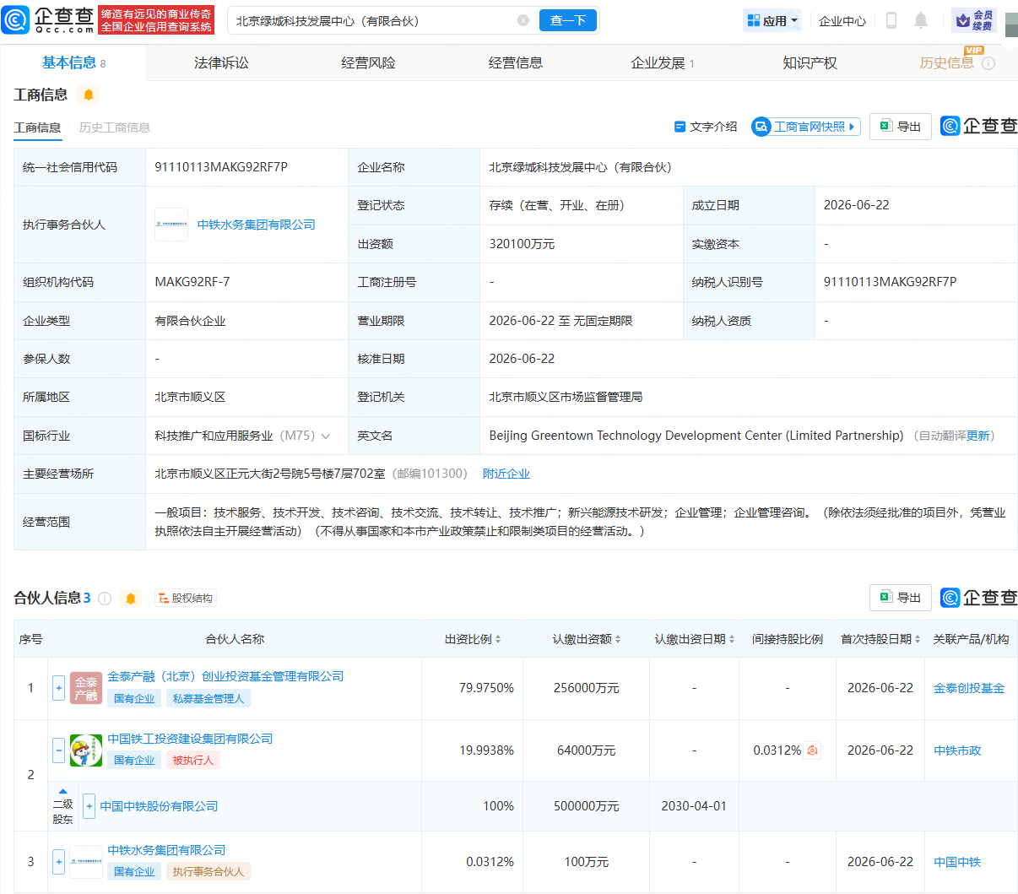
Task: Open 金泰产融（北京）创业投资基金管理有限公司 link
Action: 225,676
